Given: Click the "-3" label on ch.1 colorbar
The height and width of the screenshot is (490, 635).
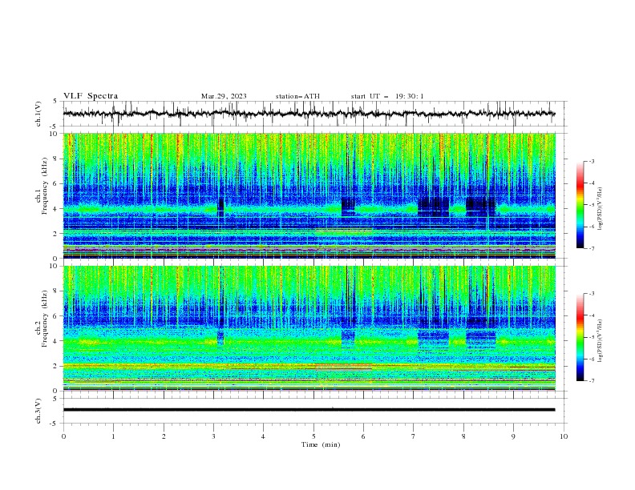Looking at the screenshot, I should point(591,161).
